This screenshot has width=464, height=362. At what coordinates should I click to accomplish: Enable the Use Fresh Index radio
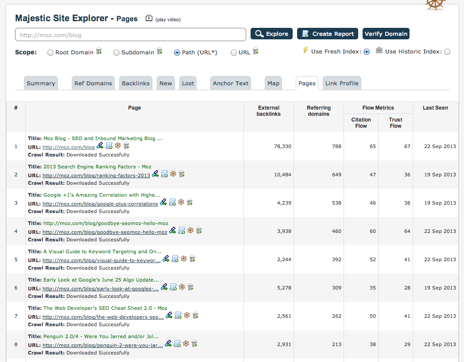(x=367, y=52)
